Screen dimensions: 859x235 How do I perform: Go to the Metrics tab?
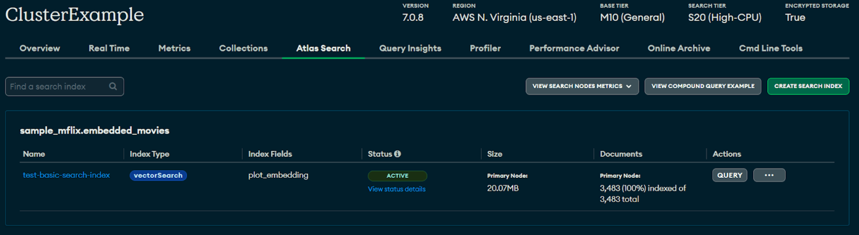tap(174, 48)
